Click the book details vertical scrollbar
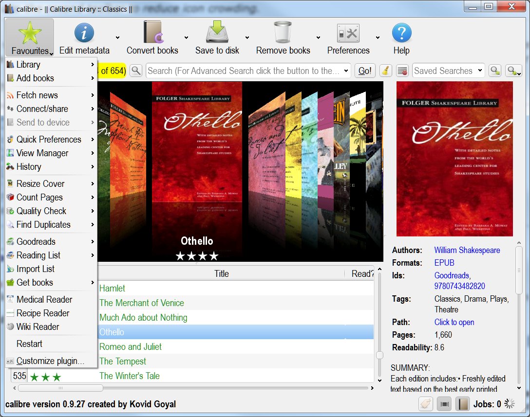 tap(519, 270)
